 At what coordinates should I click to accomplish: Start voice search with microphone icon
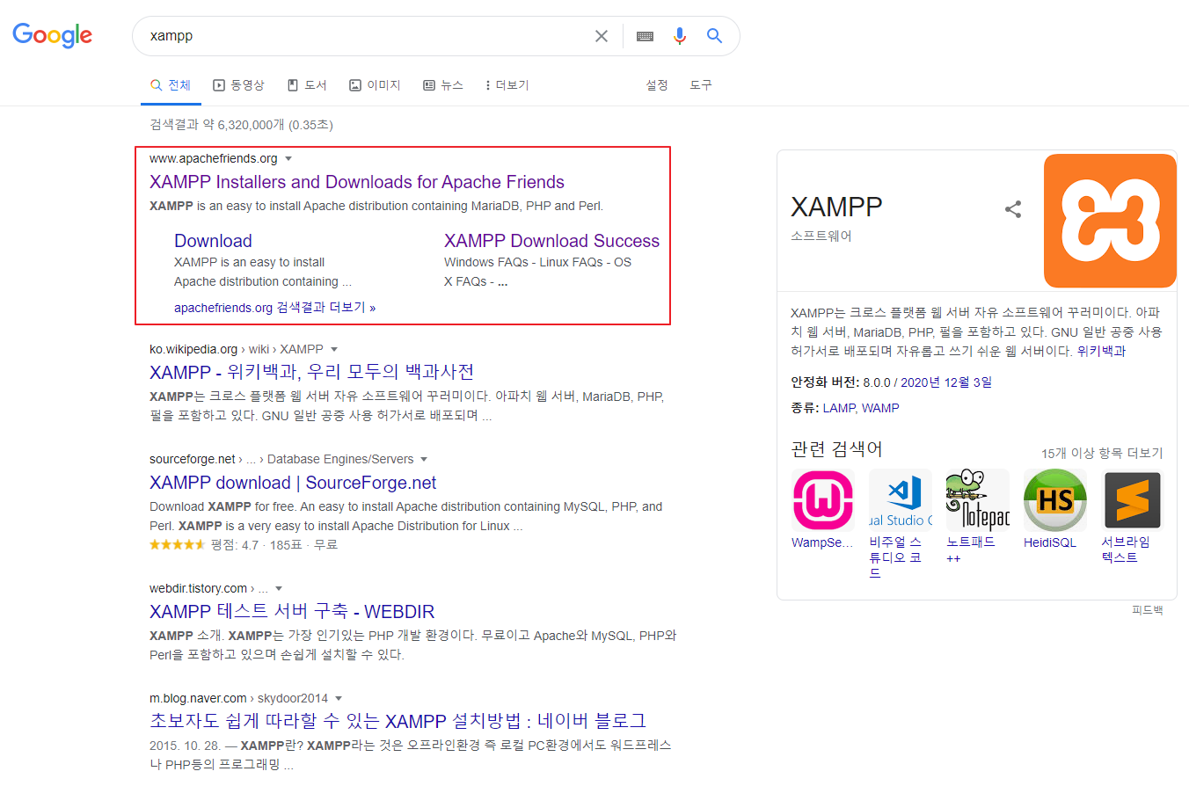coord(679,36)
